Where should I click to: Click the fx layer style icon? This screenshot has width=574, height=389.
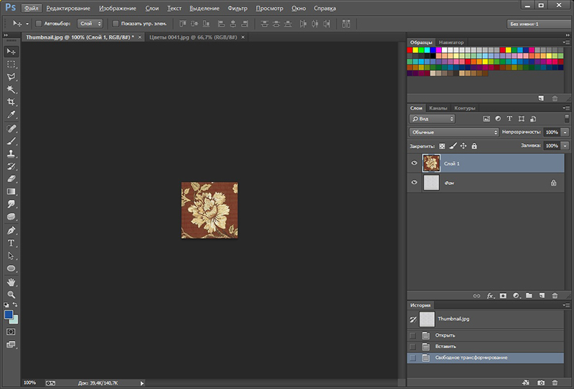pyautogui.click(x=491, y=295)
